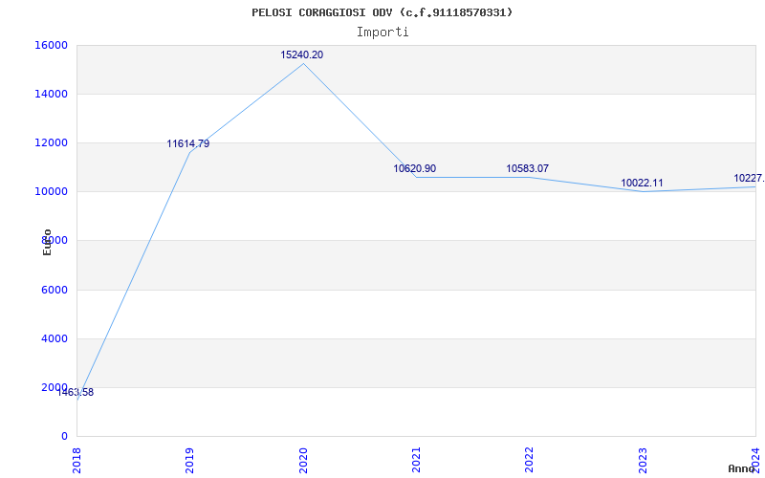Click the 14000 y-axis tick label
Image resolution: width=765 pixels, height=478 pixels.
pos(51,94)
